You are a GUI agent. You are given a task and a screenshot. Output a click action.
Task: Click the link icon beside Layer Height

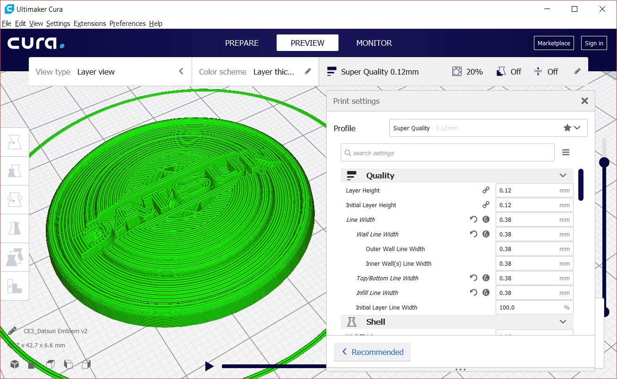486,191
